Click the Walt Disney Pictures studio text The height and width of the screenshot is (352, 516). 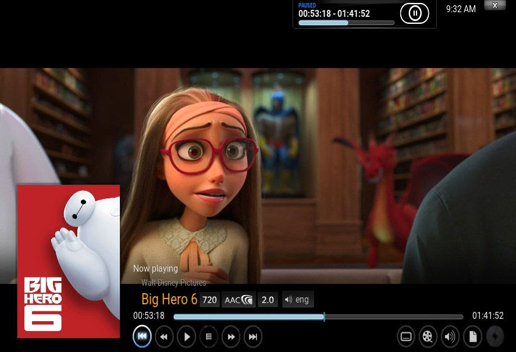173,283
